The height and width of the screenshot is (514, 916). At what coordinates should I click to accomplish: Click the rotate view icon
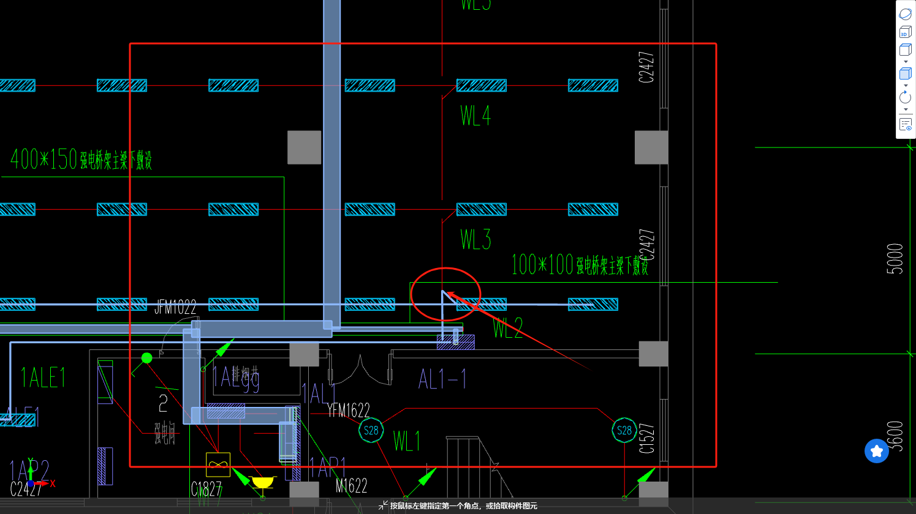[905, 97]
